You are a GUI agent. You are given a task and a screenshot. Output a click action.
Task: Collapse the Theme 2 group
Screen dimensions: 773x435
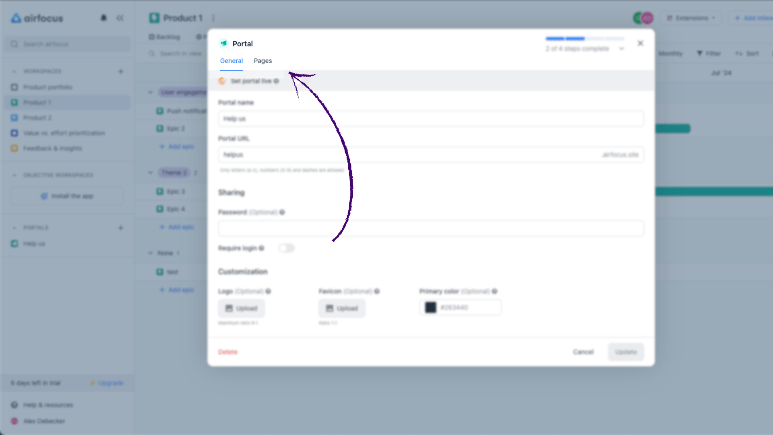(150, 172)
